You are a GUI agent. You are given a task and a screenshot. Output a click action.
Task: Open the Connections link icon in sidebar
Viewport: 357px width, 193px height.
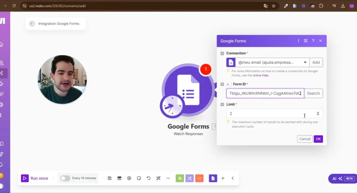pos(2,94)
